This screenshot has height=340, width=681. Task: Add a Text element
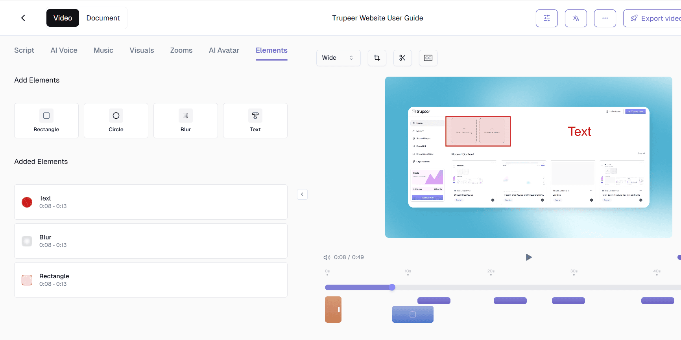click(x=255, y=121)
